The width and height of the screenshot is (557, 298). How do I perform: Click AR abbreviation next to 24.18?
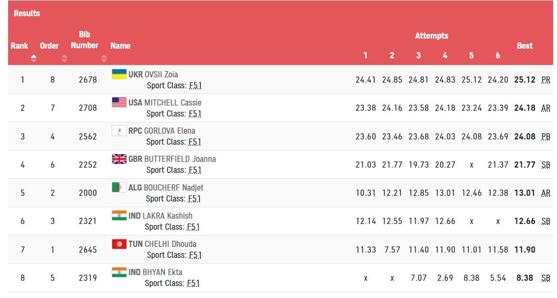[x=546, y=108]
